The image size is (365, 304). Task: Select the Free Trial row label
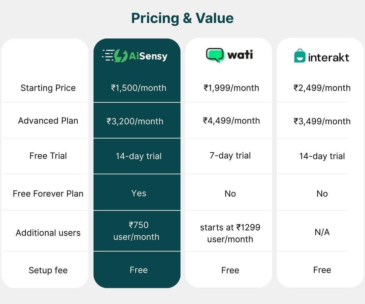48,156
